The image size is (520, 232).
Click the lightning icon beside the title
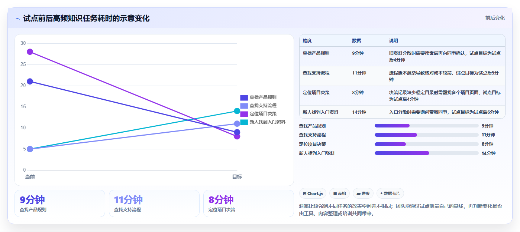[17, 19]
